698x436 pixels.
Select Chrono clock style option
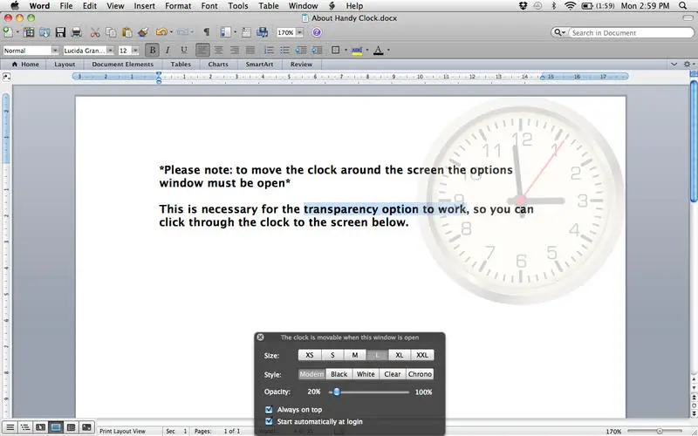[x=420, y=374]
